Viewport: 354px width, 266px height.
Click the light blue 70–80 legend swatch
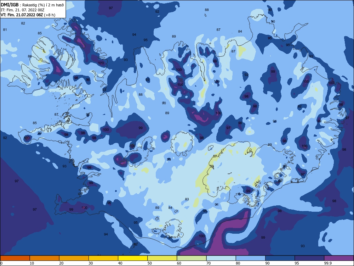(221, 258)
